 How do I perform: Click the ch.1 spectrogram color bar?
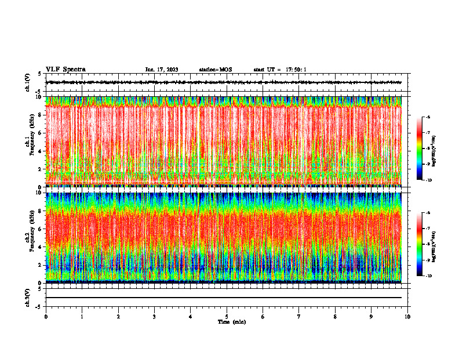tap(419, 148)
